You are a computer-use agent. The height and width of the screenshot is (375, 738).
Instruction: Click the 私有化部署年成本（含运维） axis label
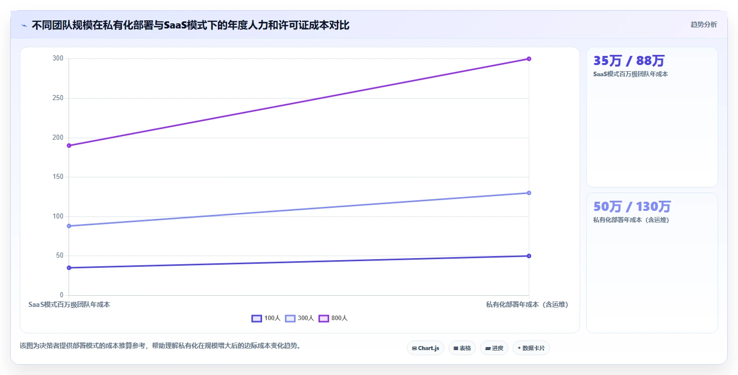pos(527,304)
